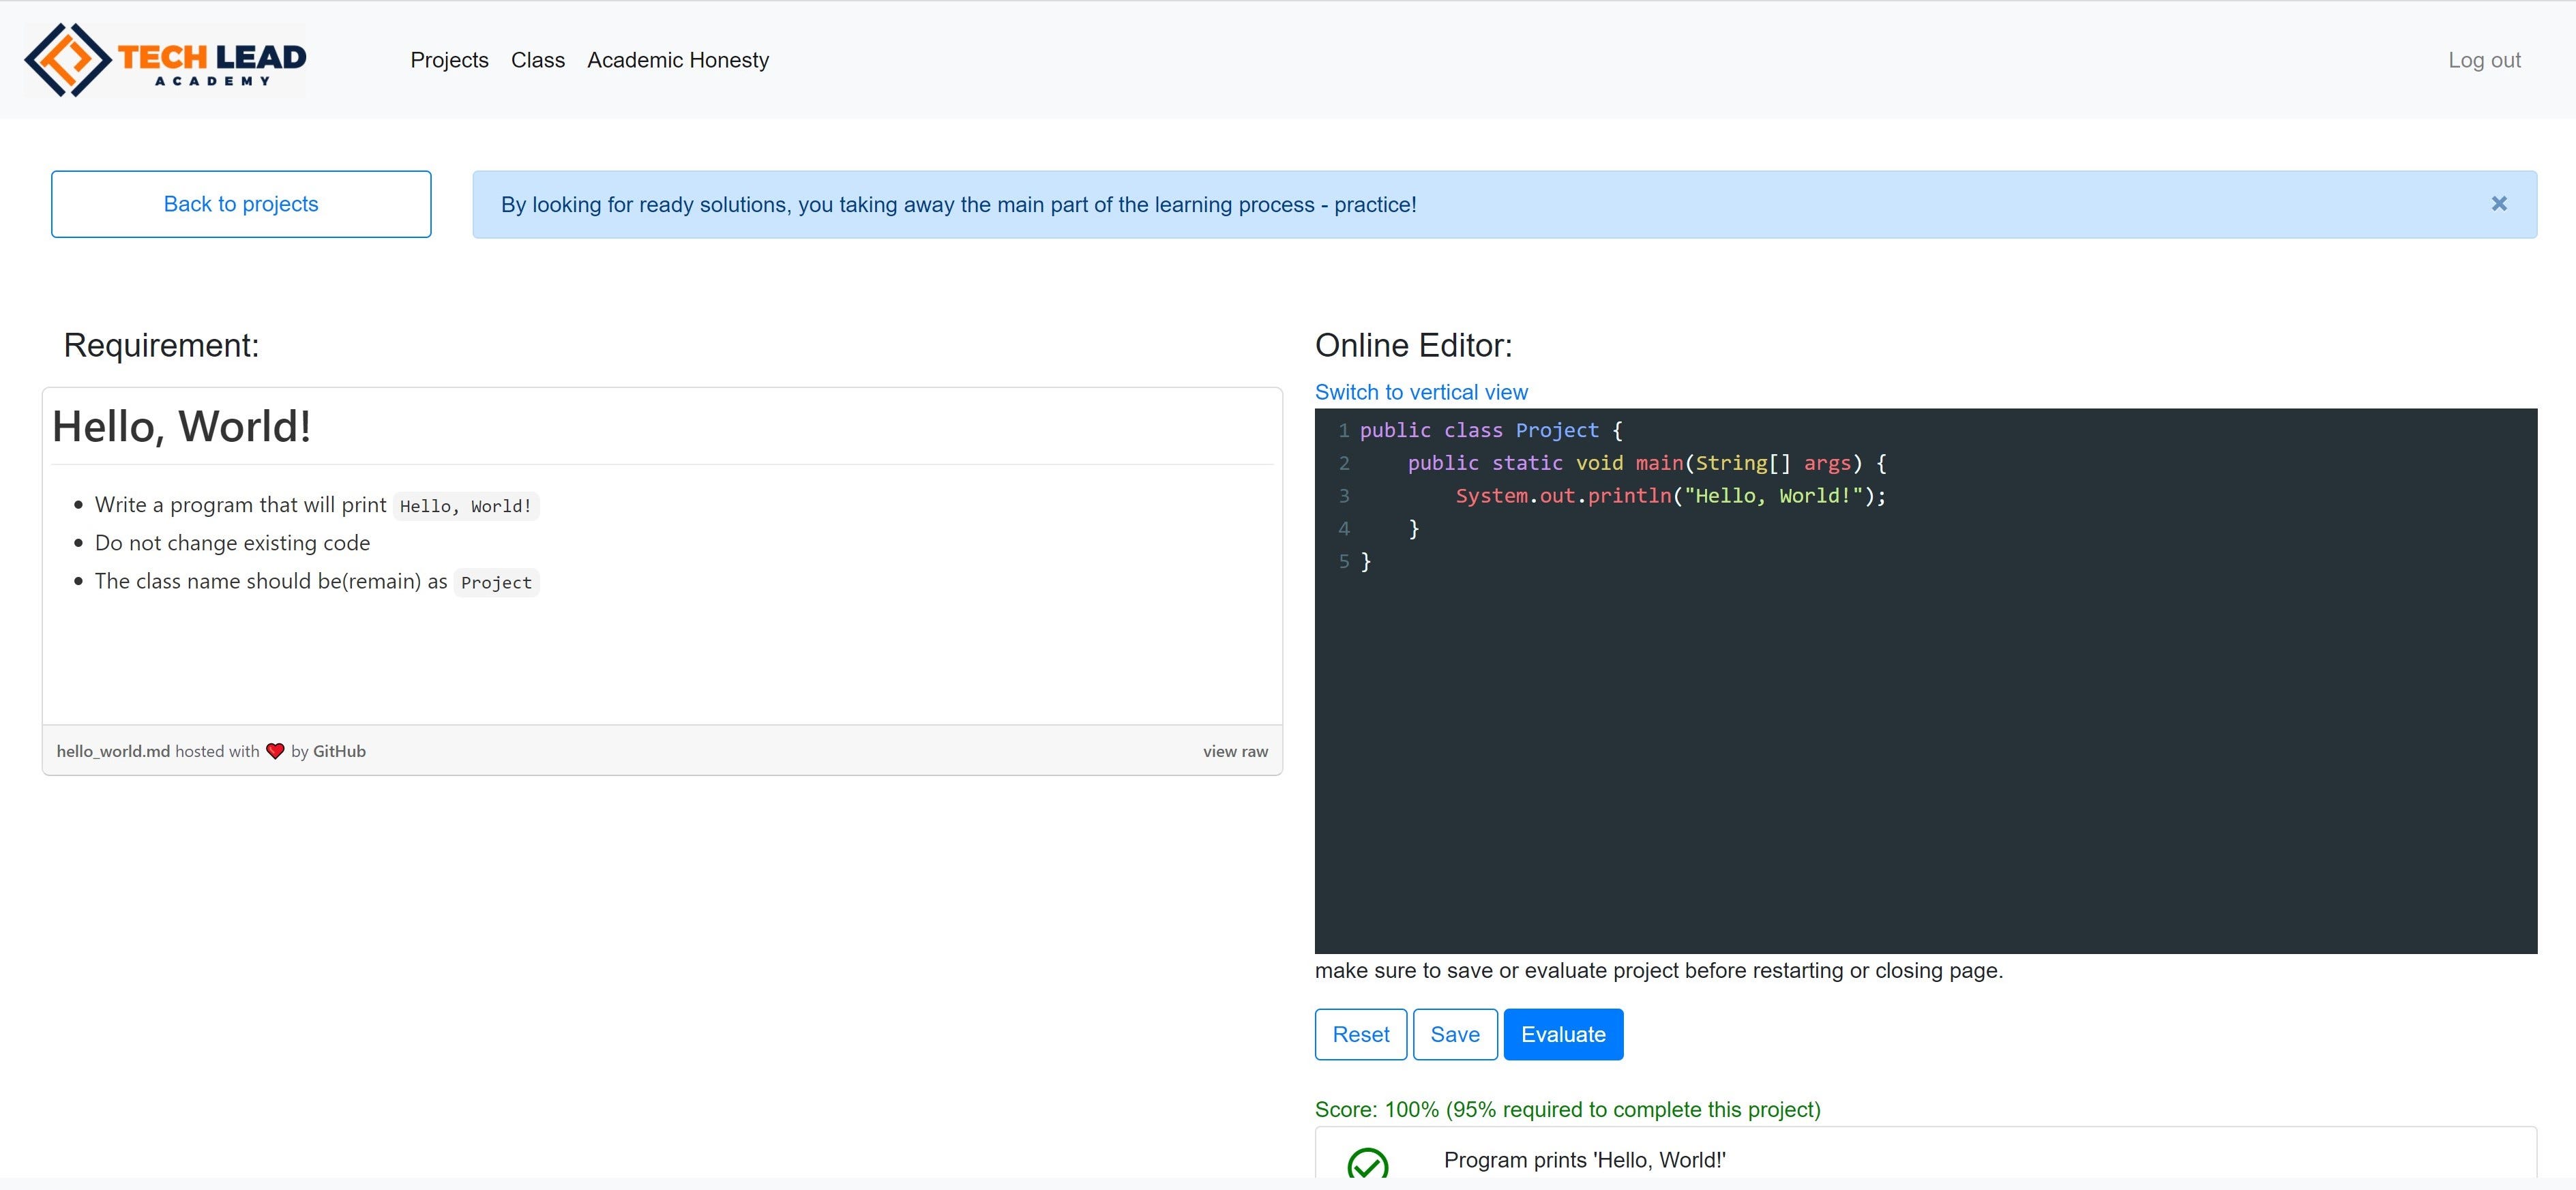Open hello_world.md file link

[113, 751]
